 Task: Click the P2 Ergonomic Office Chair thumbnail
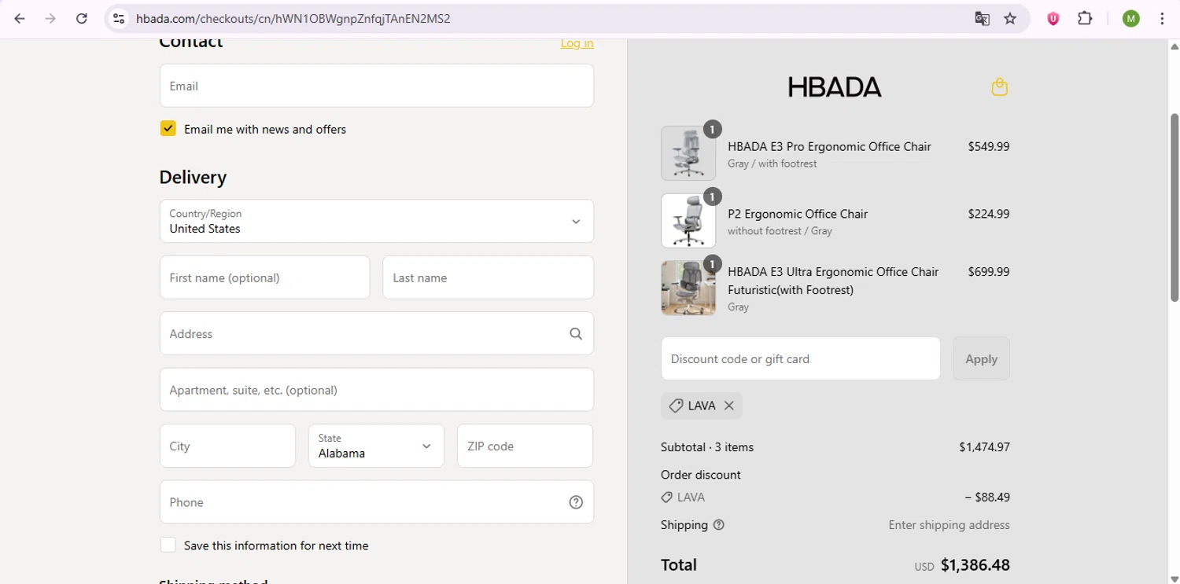pyautogui.click(x=688, y=221)
